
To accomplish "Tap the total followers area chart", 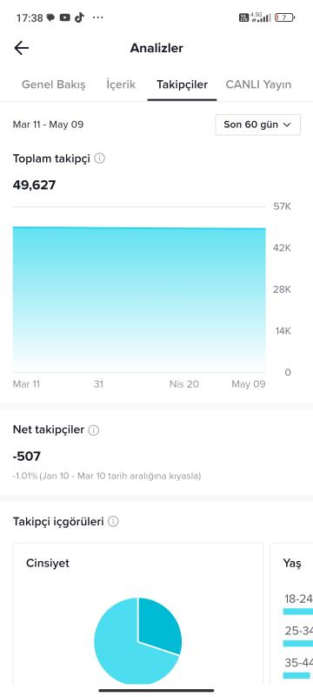I will (x=139, y=299).
